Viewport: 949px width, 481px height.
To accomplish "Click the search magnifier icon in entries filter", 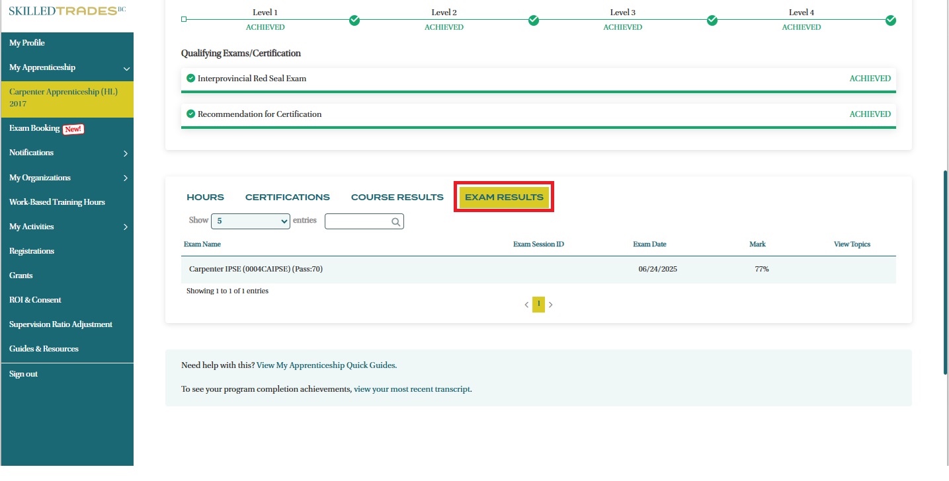I will tap(395, 222).
